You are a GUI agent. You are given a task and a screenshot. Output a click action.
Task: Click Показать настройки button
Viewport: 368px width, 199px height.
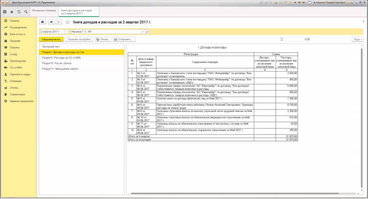[x=79, y=40]
